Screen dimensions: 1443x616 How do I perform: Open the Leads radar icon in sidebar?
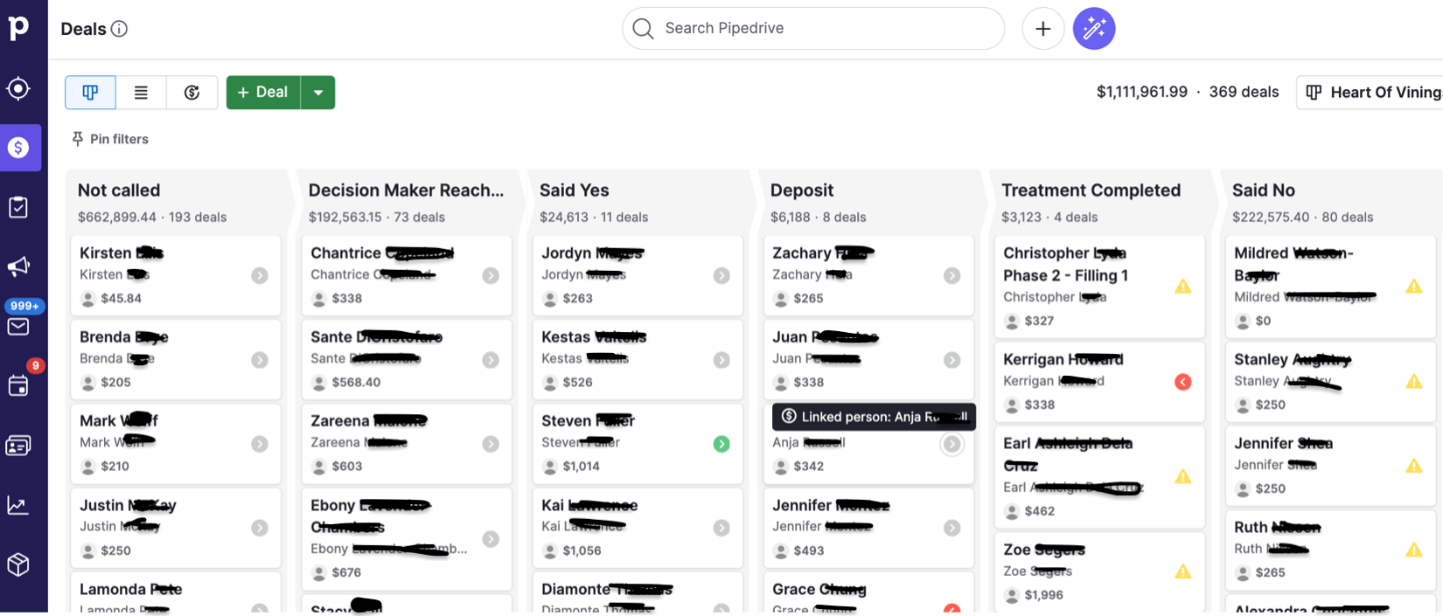coord(18,89)
